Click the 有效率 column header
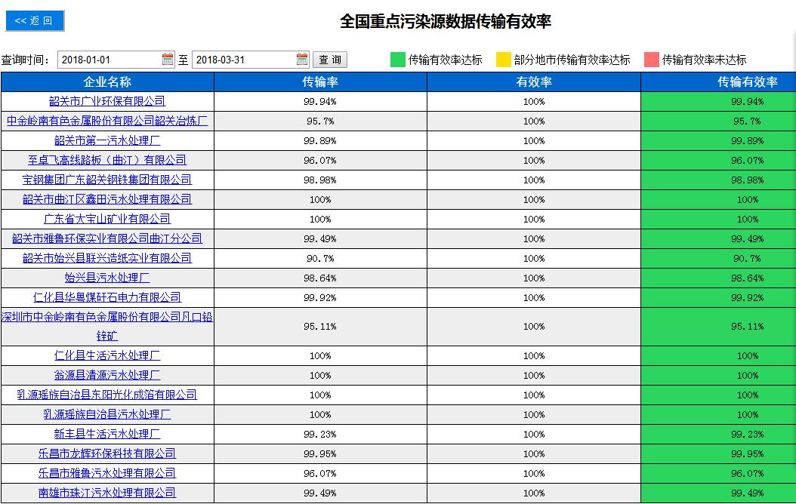Viewport: 796px width, 504px height. [x=534, y=82]
